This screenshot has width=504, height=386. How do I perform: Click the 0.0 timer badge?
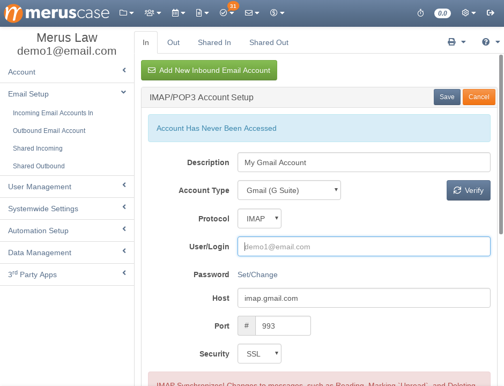442,13
